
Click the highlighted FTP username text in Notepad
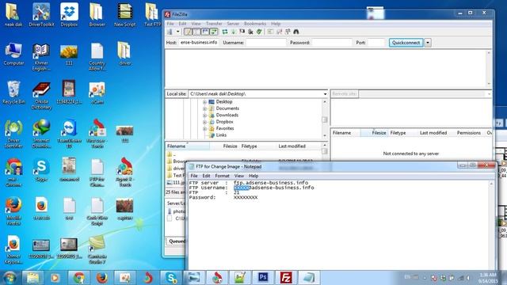tap(241, 188)
